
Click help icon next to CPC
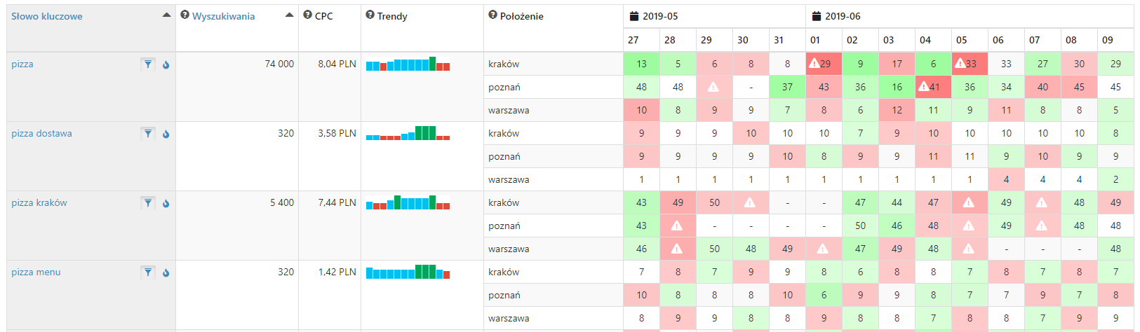[x=307, y=15]
